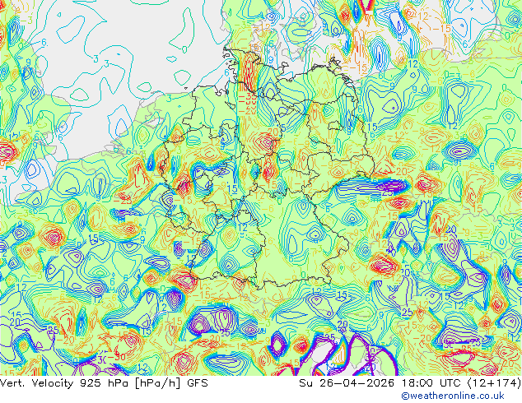Viewport: 522px width, 403px height.
Task: Click the red '-30' contour label at bottom left
Action: tap(118, 357)
